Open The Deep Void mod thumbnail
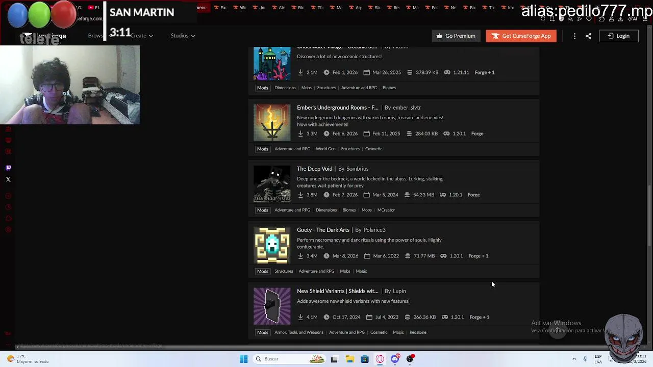Viewport: 653px width, 367px height. click(x=272, y=184)
